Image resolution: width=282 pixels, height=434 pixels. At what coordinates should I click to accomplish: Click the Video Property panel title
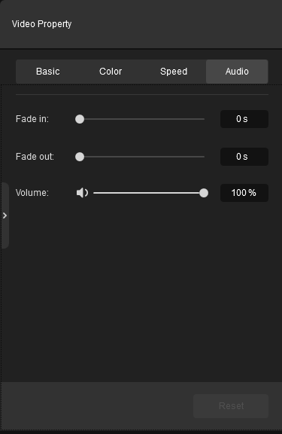41,24
